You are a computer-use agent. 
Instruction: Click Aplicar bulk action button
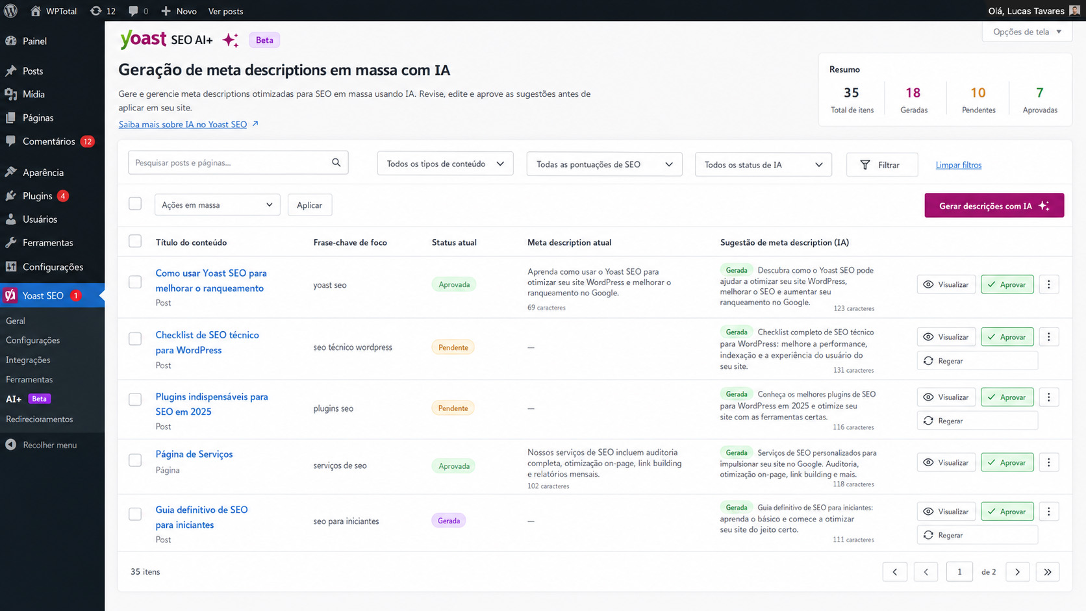[x=310, y=205]
